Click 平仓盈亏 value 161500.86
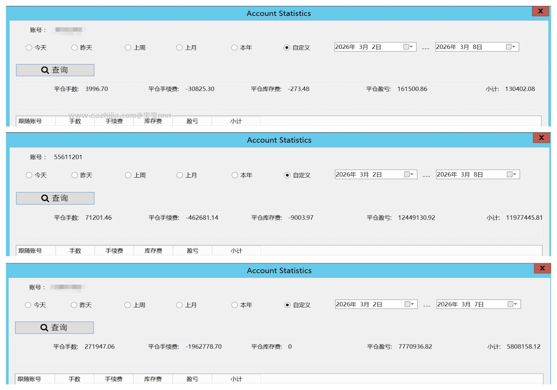This screenshot has height=390, width=557. (412, 89)
